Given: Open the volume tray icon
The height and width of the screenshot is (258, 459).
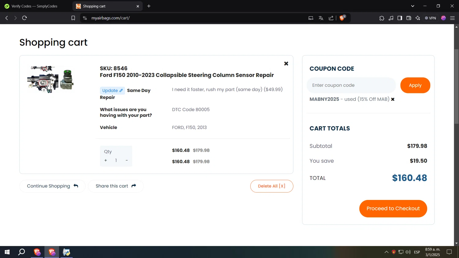Looking at the screenshot, I should click(x=408, y=252).
